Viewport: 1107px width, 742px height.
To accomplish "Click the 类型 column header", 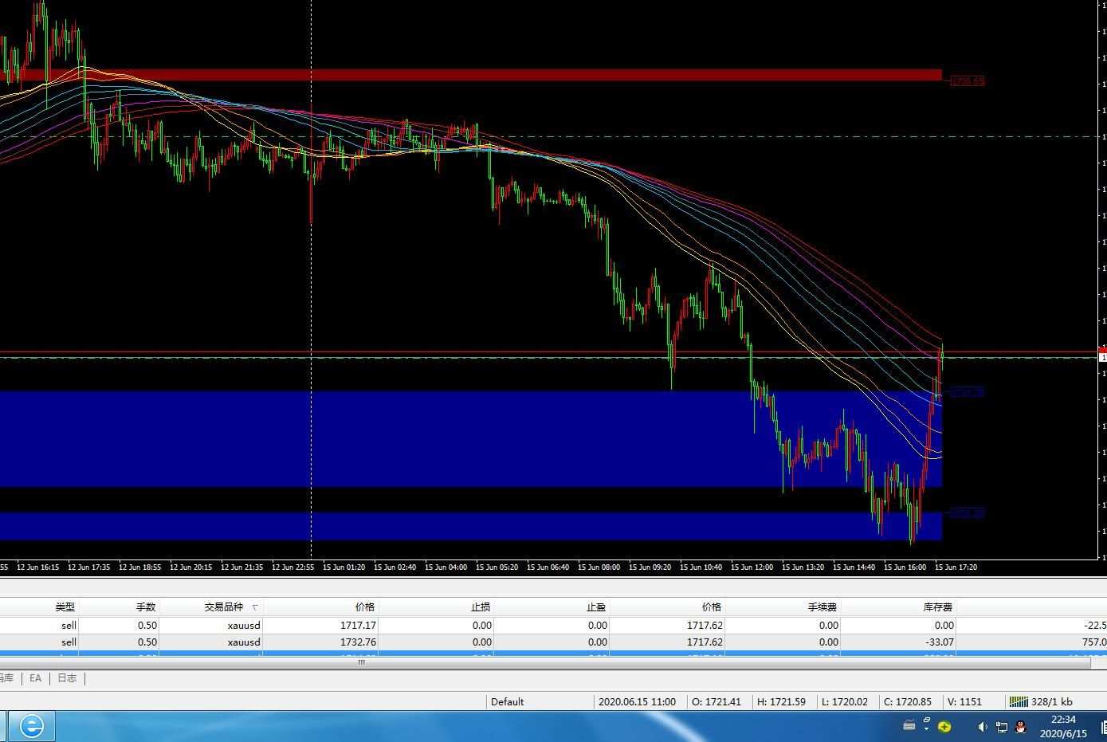I will 65,607.
